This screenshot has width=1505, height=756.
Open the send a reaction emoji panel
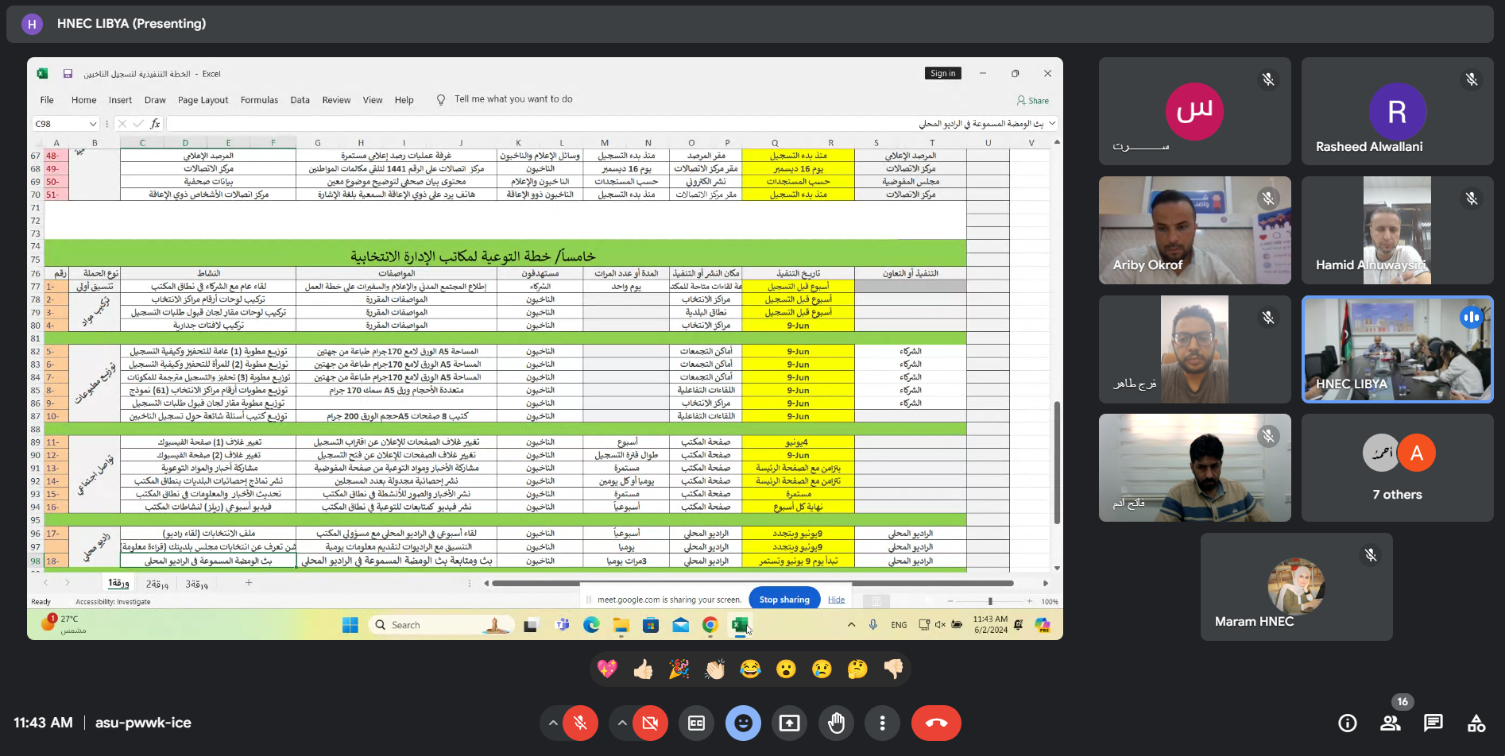coord(743,723)
